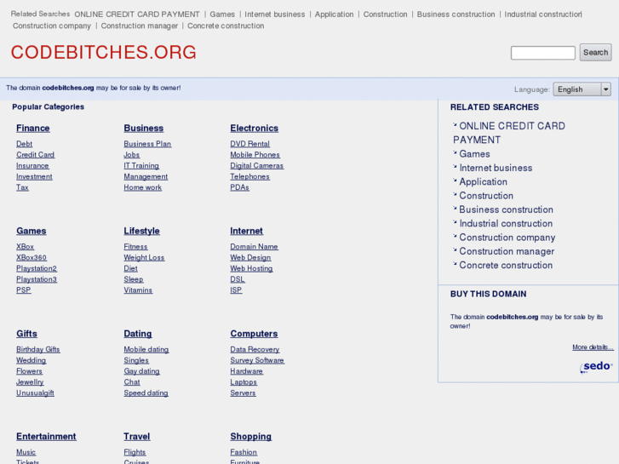Open the Playstation3 link
The width and height of the screenshot is (619, 464).
[37, 279]
